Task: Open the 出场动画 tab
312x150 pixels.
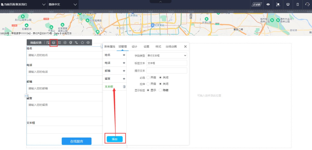Action: [171, 47]
